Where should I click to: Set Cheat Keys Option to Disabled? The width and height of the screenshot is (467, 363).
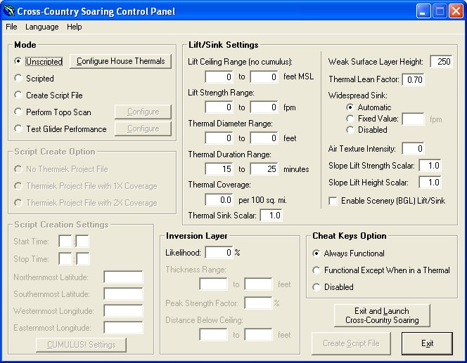333,287
